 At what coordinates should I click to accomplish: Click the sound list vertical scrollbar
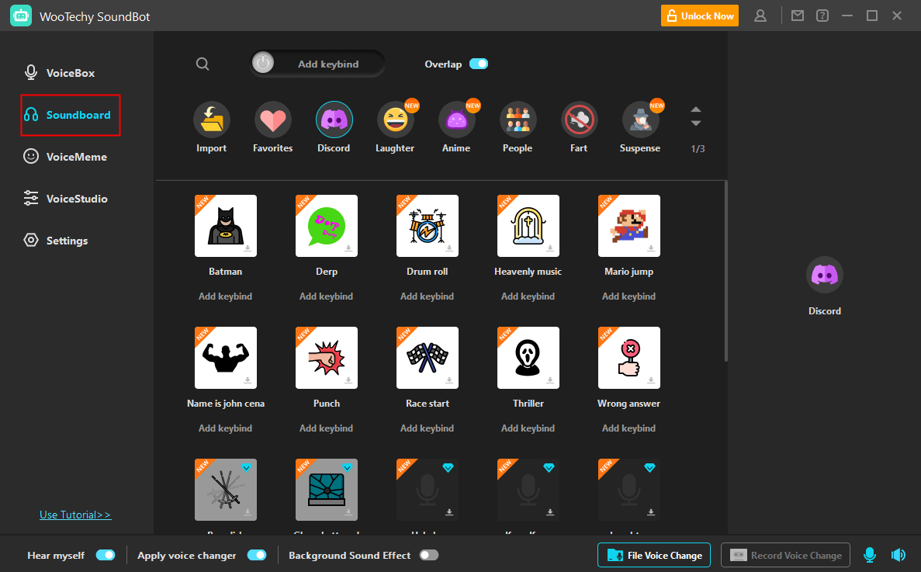725,272
